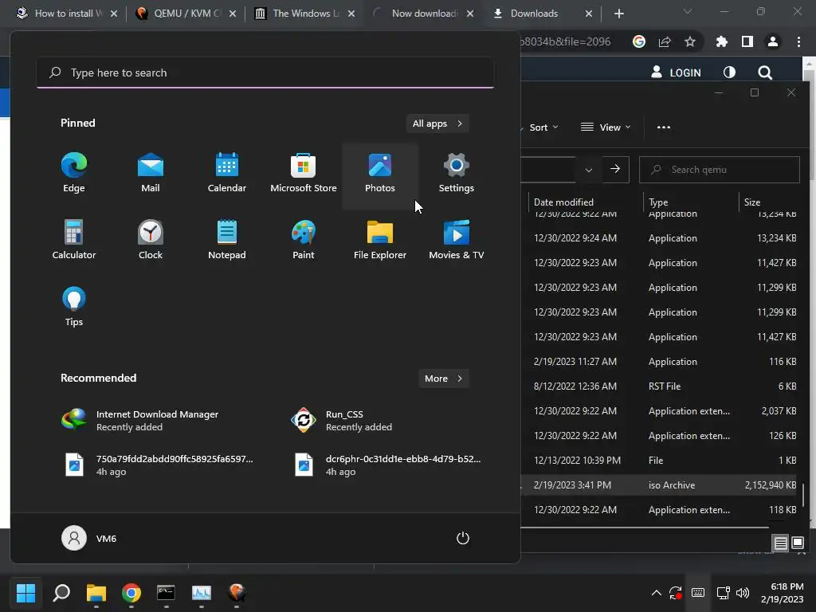Launch the Paint app
The width and height of the screenshot is (816, 612).
[304, 240]
